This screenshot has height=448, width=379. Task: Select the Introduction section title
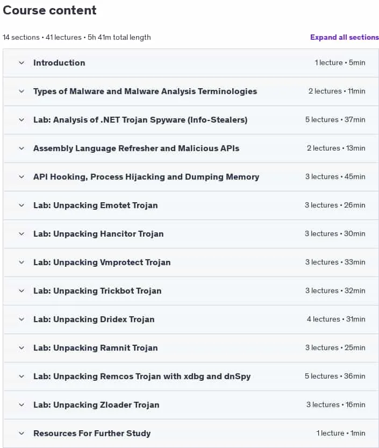pos(59,63)
